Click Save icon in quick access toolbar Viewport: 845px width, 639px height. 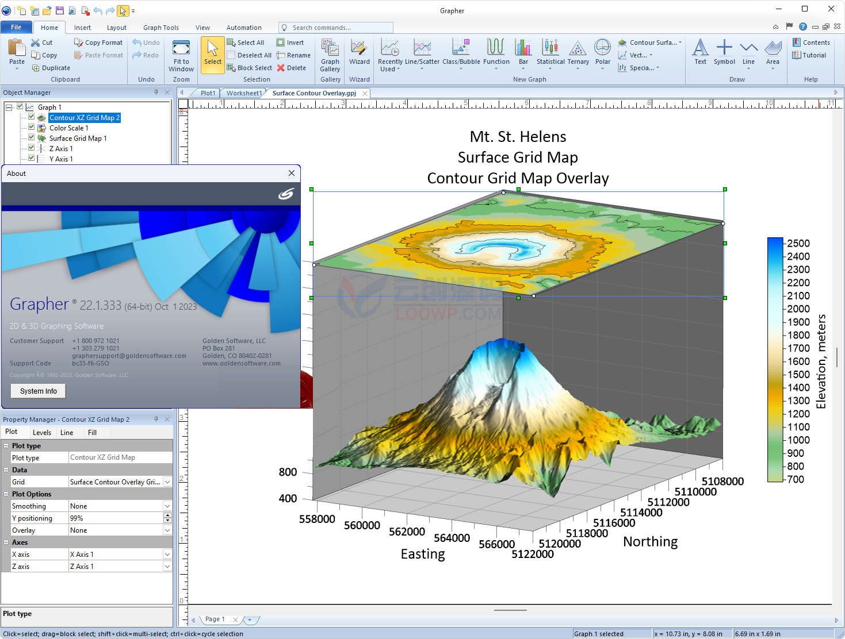(60, 10)
